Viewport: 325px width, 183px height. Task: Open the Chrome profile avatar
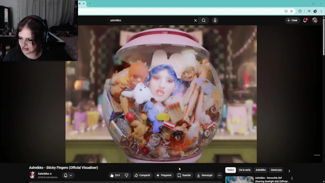coord(315,11)
